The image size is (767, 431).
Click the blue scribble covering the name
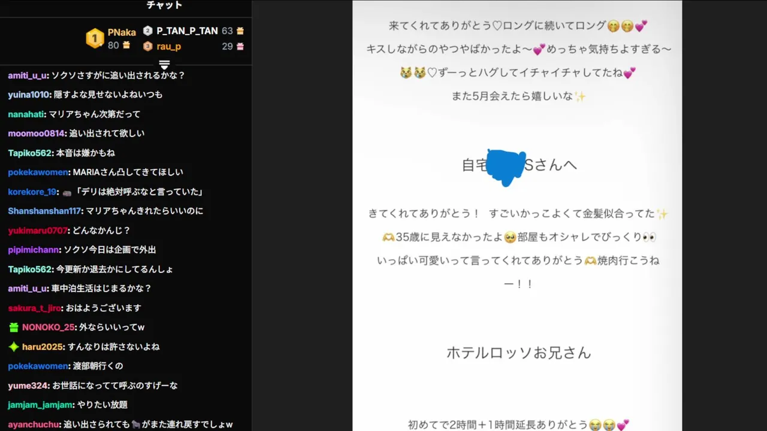(506, 168)
